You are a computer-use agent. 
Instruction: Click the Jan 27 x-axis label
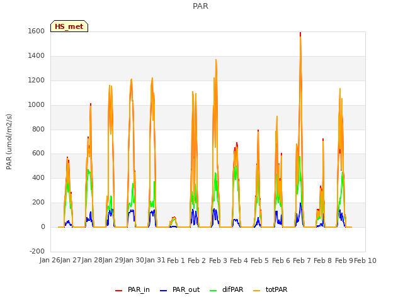click(x=71, y=260)
